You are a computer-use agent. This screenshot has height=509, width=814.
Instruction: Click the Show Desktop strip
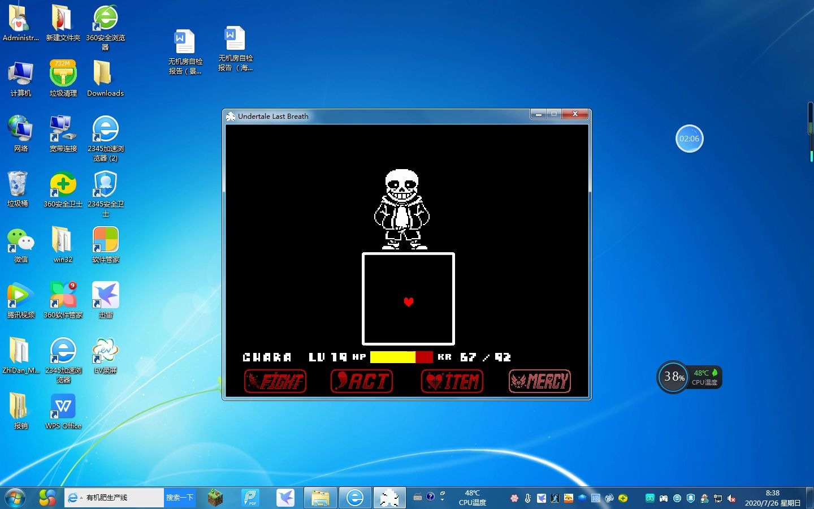click(x=809, y=498)
